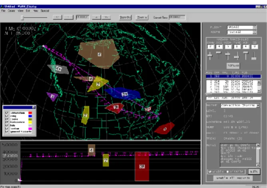Click the Zoom Out button
The width and height of the screenshot is (267, 188).
coord(125,17)
